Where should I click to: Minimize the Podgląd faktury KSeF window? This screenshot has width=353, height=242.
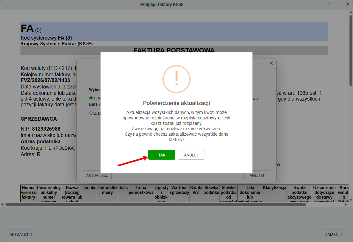pos(338,4)
